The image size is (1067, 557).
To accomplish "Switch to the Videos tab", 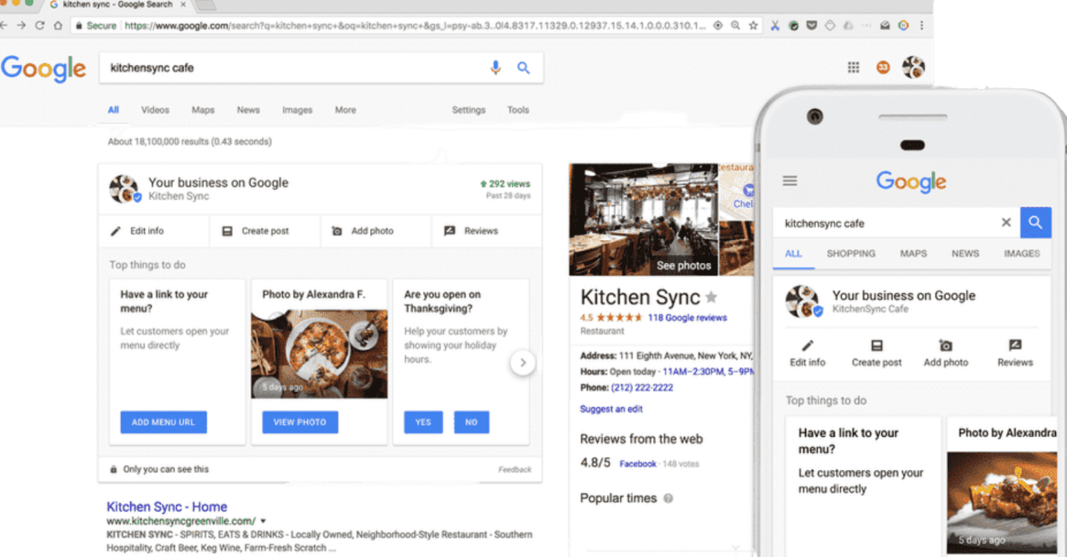I will point(155,110).
